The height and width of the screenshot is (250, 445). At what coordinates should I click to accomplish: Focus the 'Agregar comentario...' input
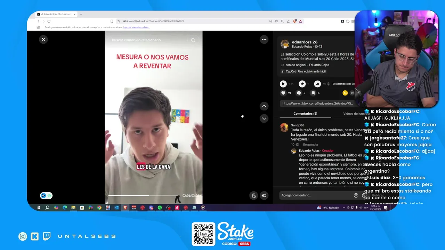316,195
